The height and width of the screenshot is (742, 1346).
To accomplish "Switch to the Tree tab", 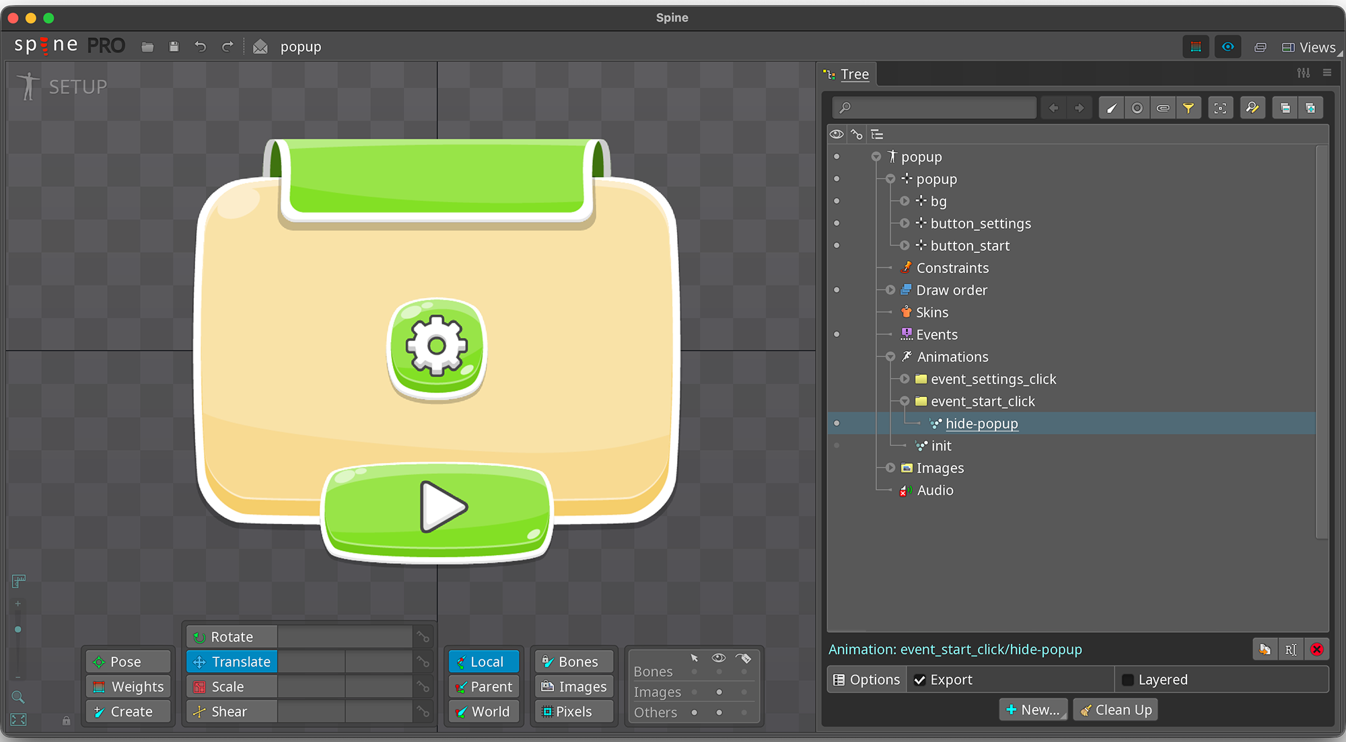I will point(853,74).
